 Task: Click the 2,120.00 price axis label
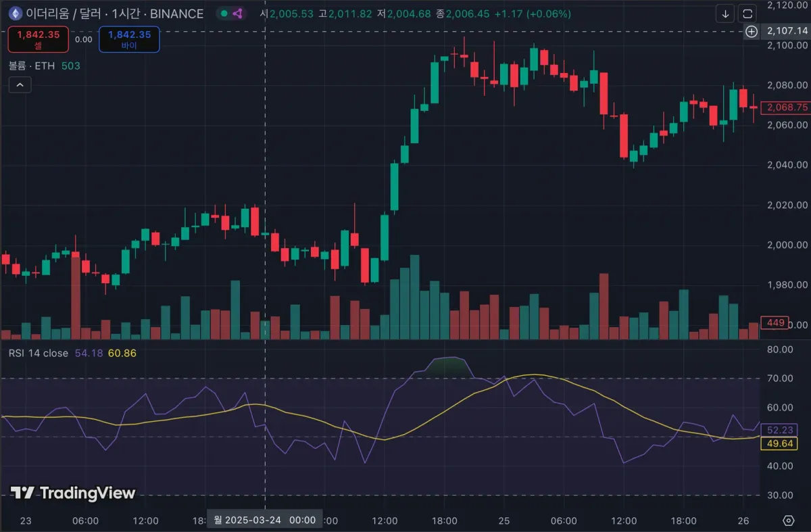tap(787, 5)
